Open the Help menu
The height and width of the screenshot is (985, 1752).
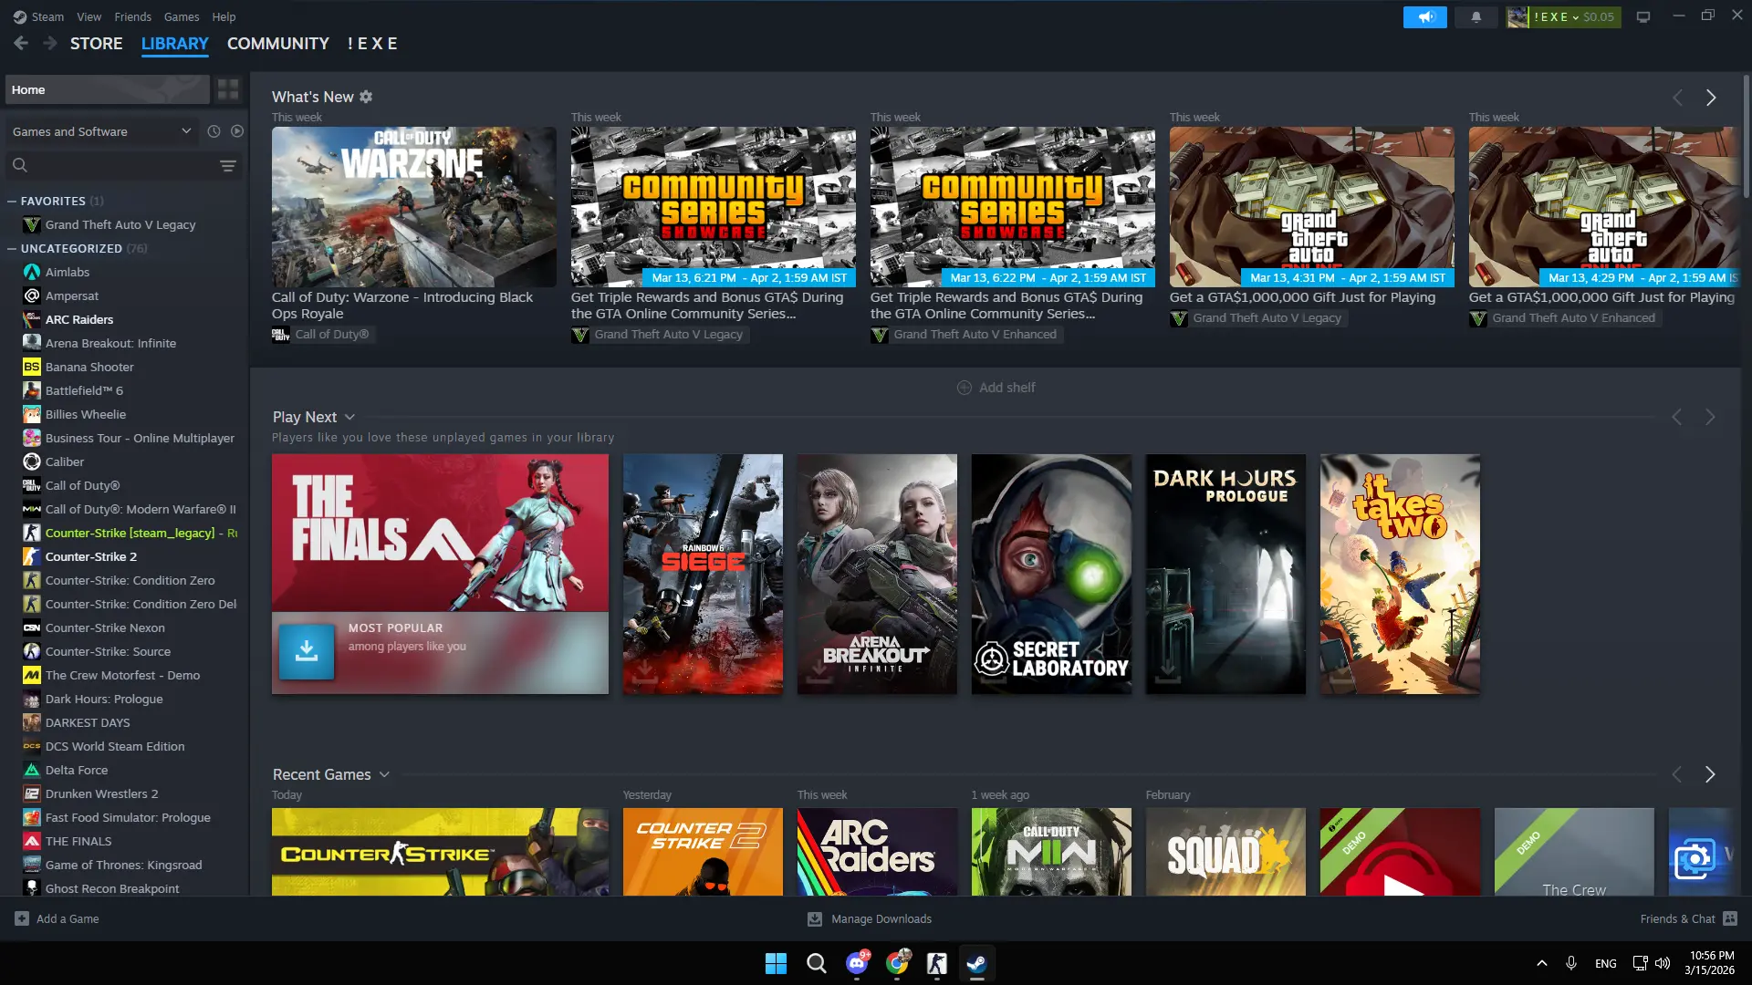[x=224, y=16]
